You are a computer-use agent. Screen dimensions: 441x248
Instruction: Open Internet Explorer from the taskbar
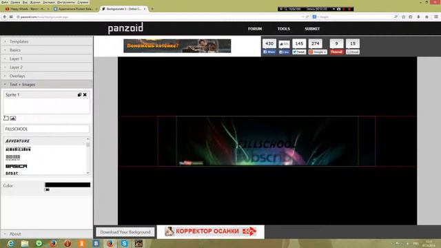[x=10, y=243]
